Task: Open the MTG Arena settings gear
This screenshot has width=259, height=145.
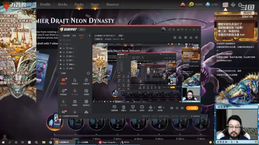Action: (240, 5)
